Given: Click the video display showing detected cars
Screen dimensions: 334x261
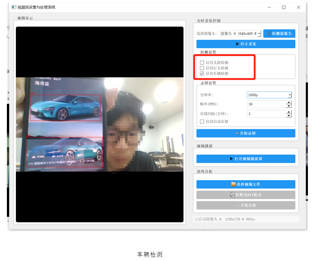Looking at the screenshot, I should tap(100, 124).
